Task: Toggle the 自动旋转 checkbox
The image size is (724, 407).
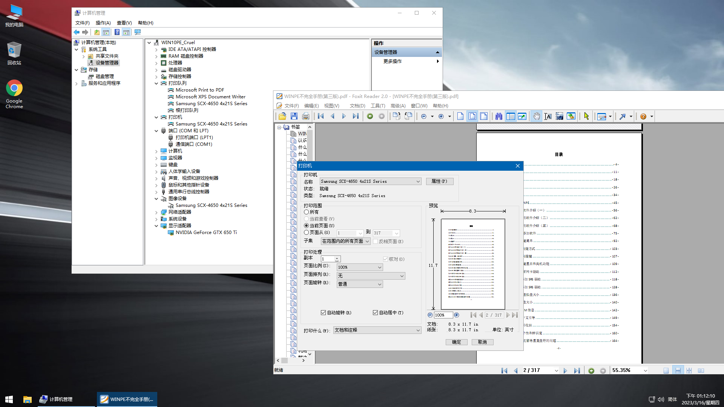Action: tap(323, 313)
